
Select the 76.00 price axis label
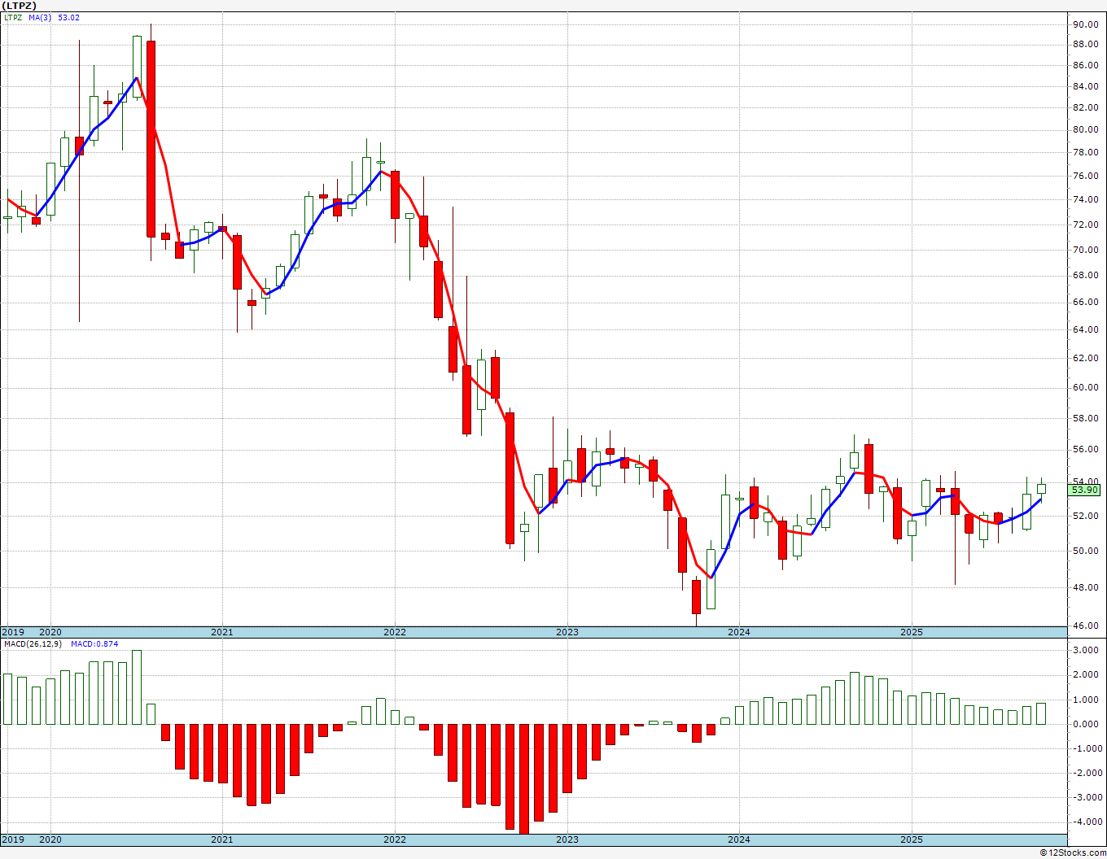(x=1085, y=176)
